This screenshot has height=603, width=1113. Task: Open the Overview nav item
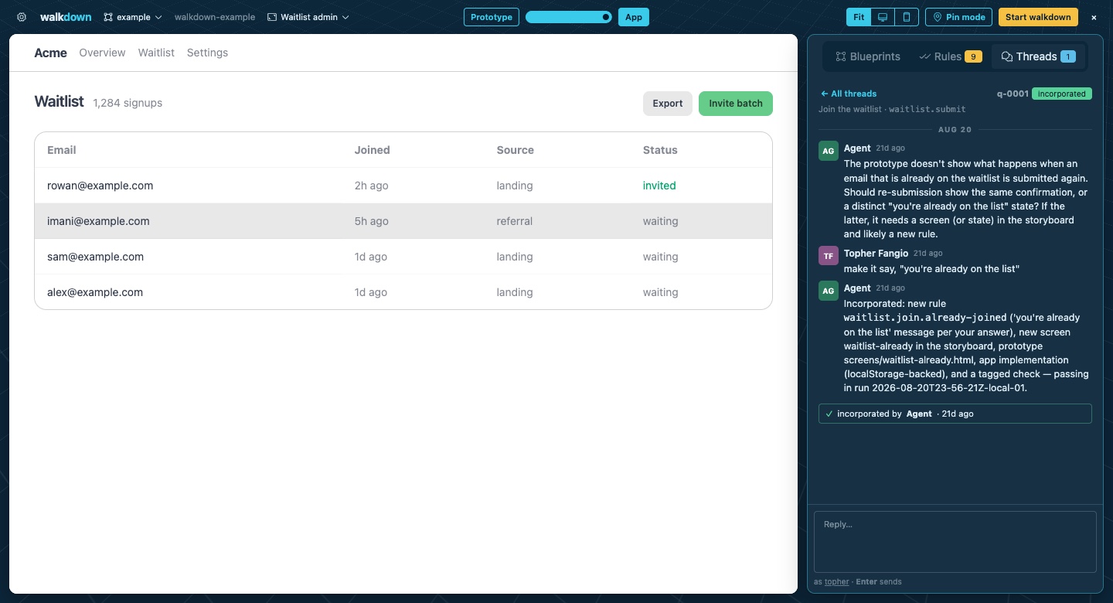tap(102, 53)
